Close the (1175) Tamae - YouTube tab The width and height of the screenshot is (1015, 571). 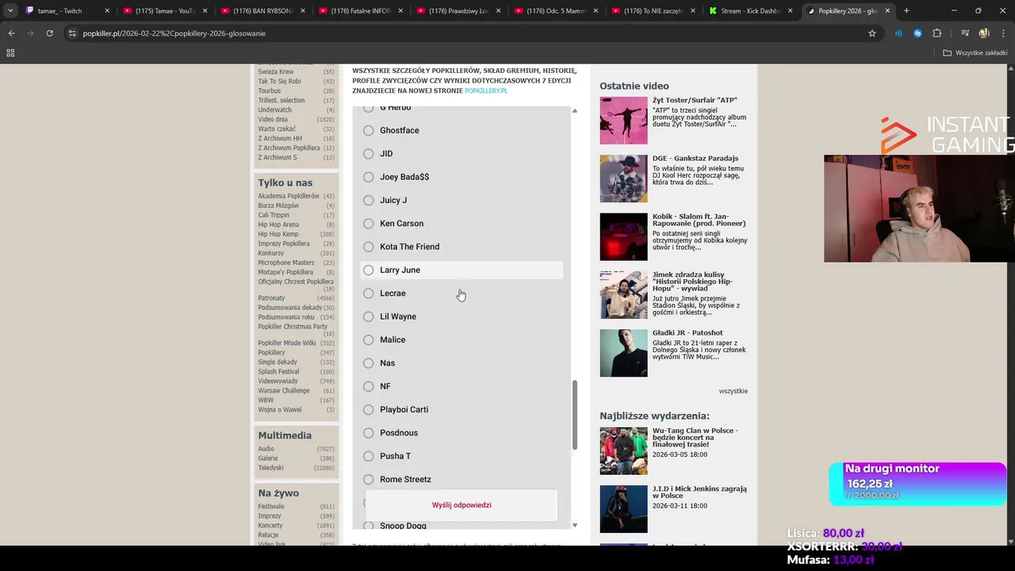tap(205, 11)
